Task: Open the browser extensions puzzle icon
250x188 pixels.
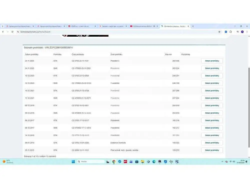Action: coord(230,32)
